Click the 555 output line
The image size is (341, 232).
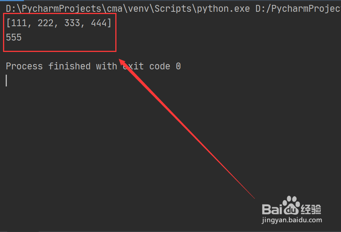coord(14,38)
